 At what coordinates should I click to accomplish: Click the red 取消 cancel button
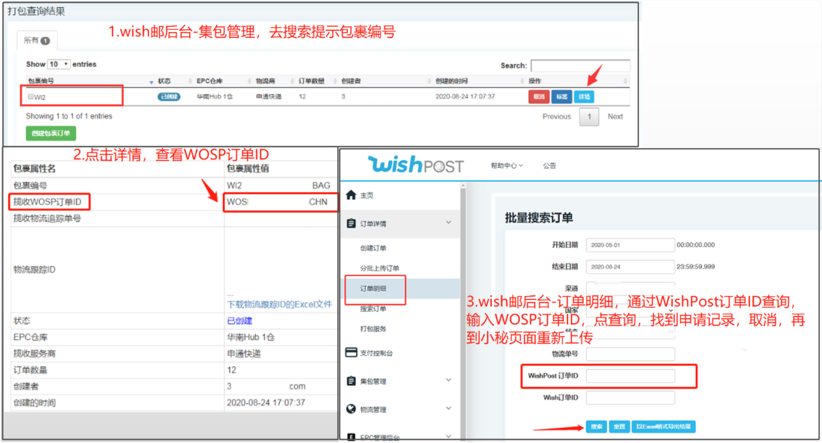click(539, 97)
